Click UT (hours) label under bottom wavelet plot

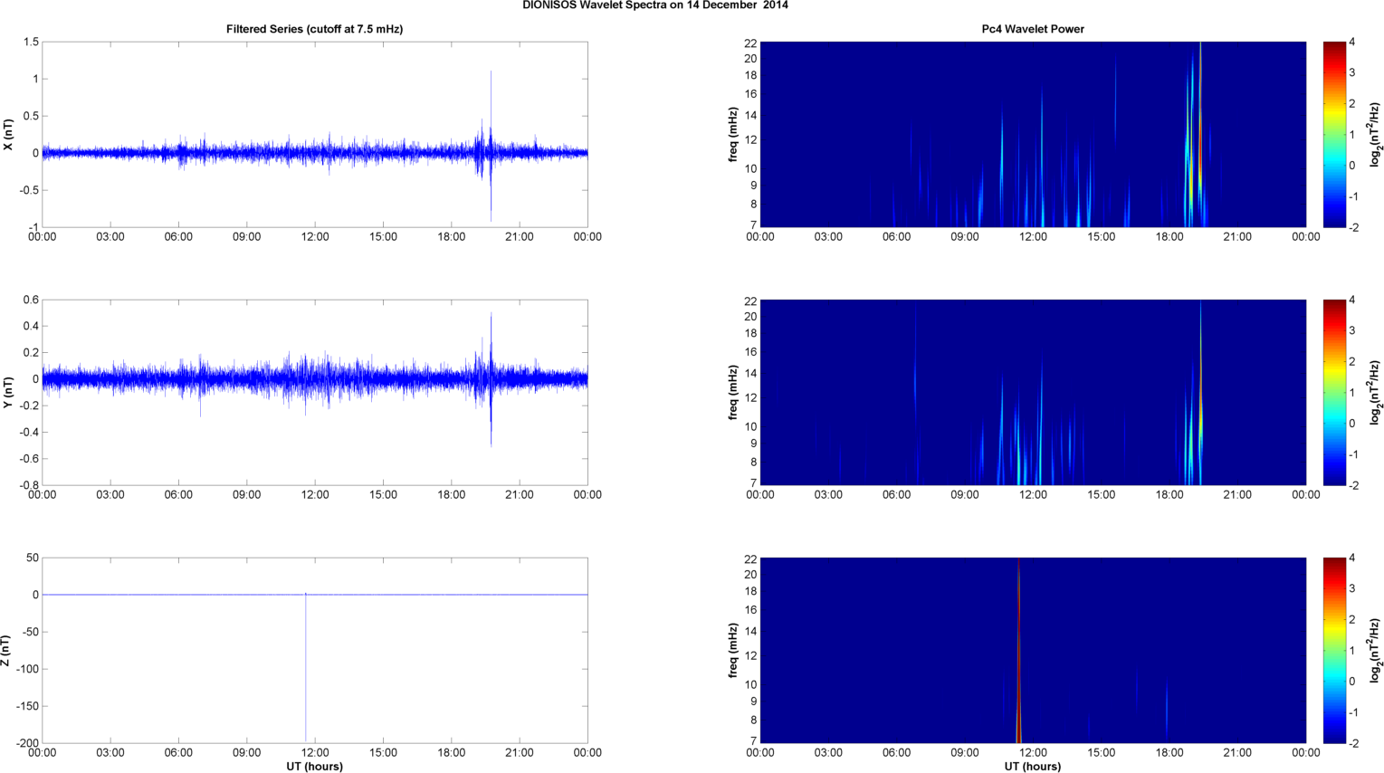click(1033, 767)
